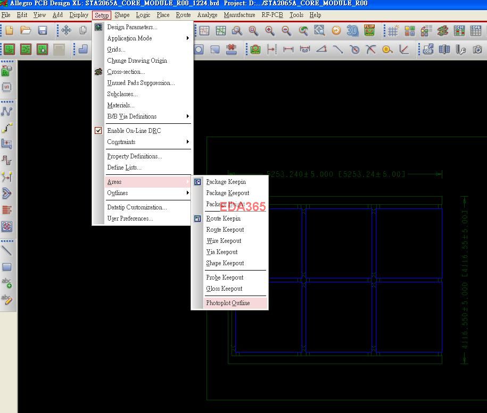Select the Edit Text abc pencil tool
This screenshot has width=487, height=413.
(7, 299)
